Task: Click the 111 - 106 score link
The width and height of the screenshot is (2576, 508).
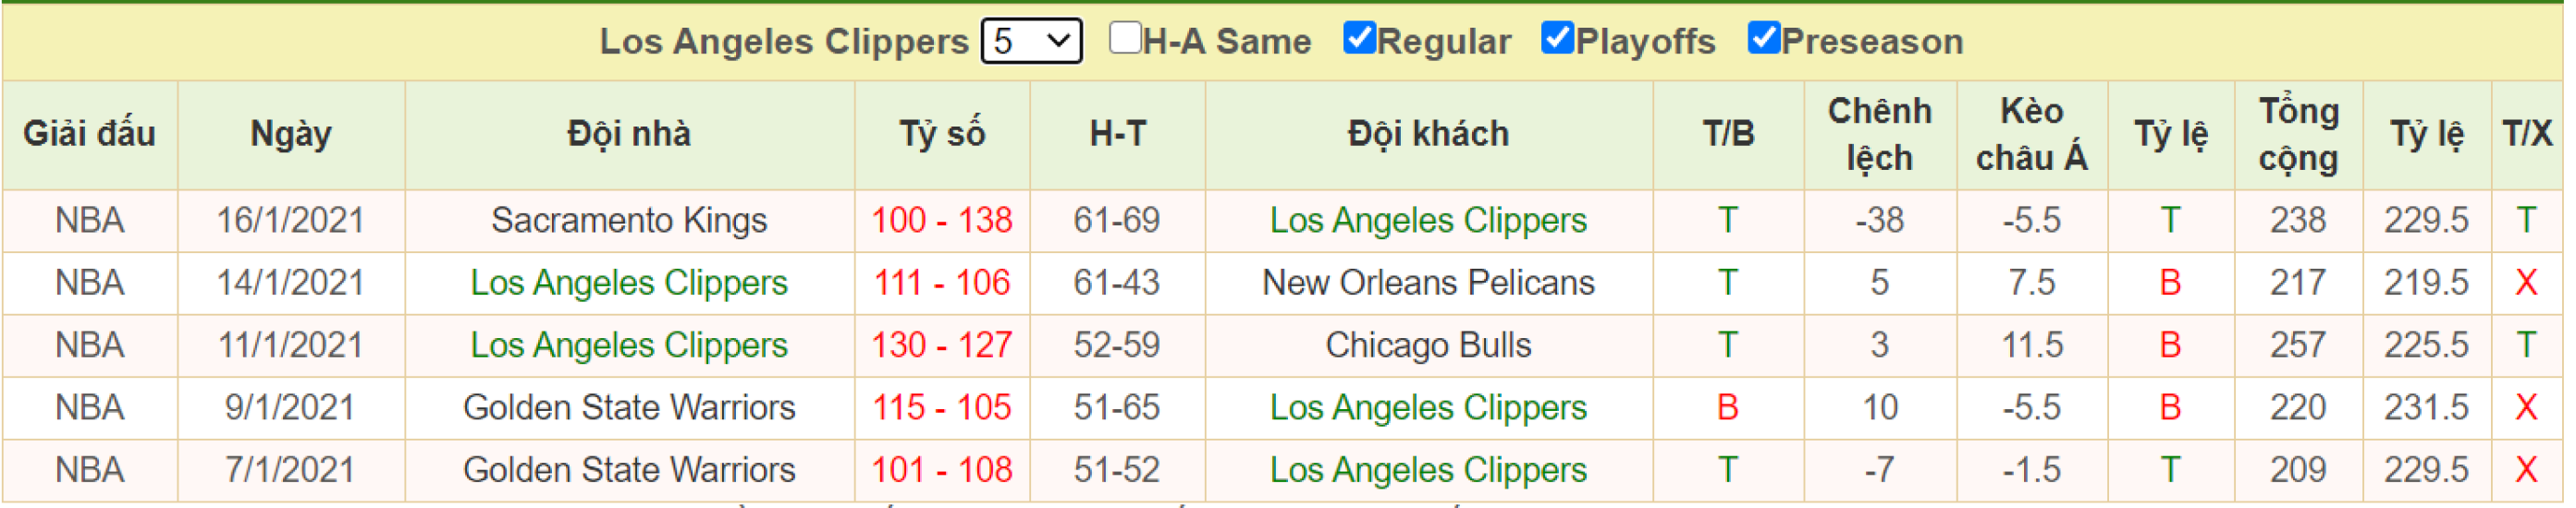Action: point(942,284)
